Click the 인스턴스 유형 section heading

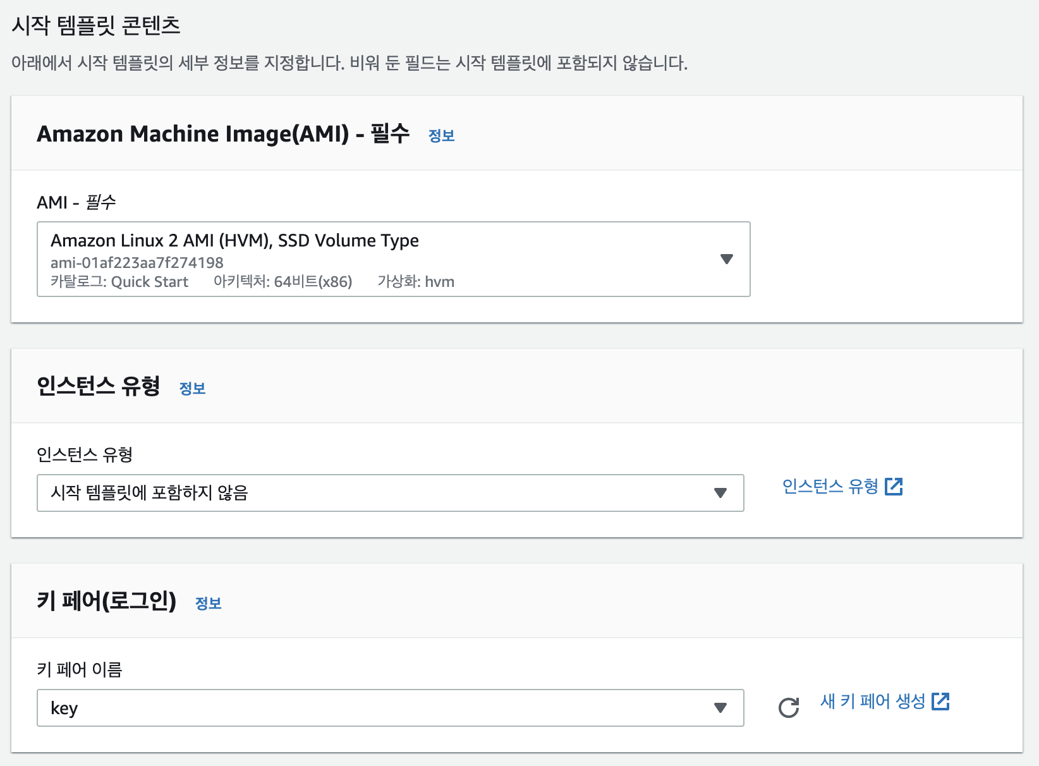click(x=98, y=386)
